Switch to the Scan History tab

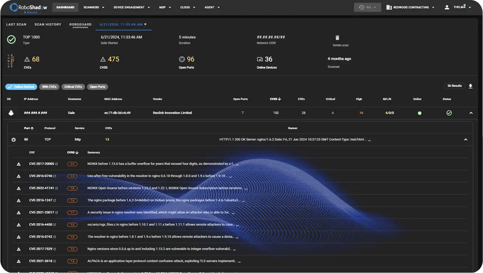pyautogui.click(x=48, y=25)
